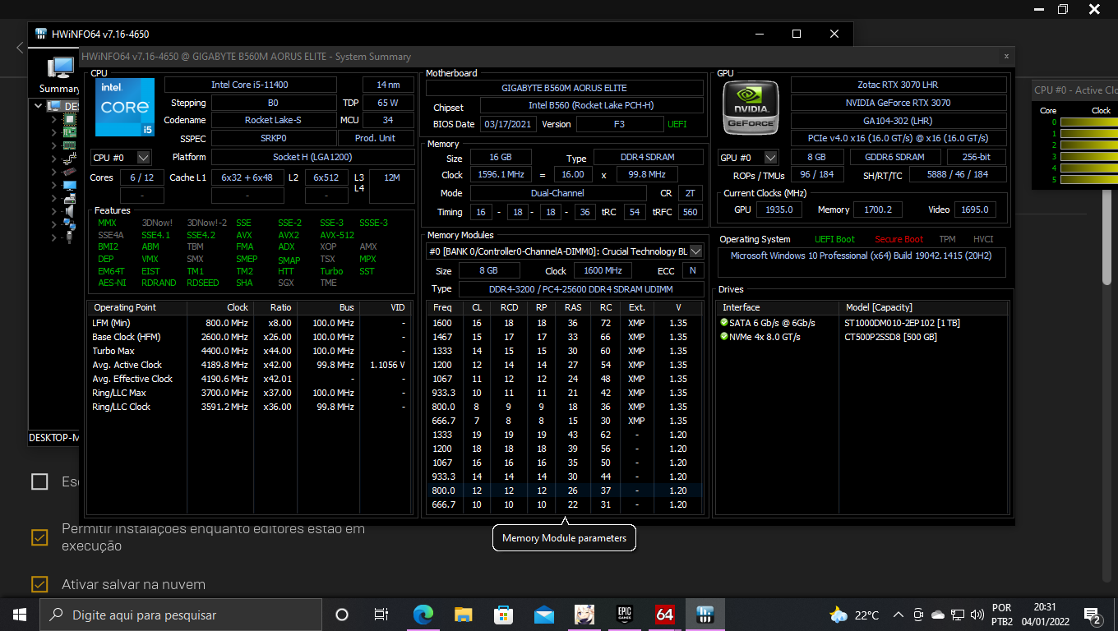Image resolution: width=1118 pixels, height=631 pixels.
Task: Select the 'Ring/LLC Max' operating point row
Action: click(249, 393)
